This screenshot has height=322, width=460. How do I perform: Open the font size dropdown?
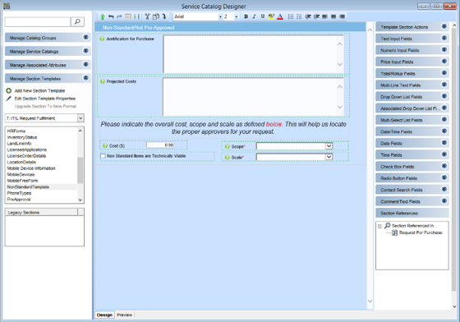(x=237, y=17)
